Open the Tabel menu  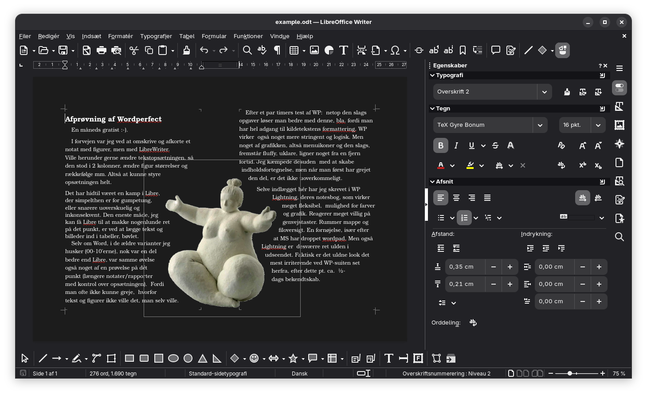click(x=187, y=36)
